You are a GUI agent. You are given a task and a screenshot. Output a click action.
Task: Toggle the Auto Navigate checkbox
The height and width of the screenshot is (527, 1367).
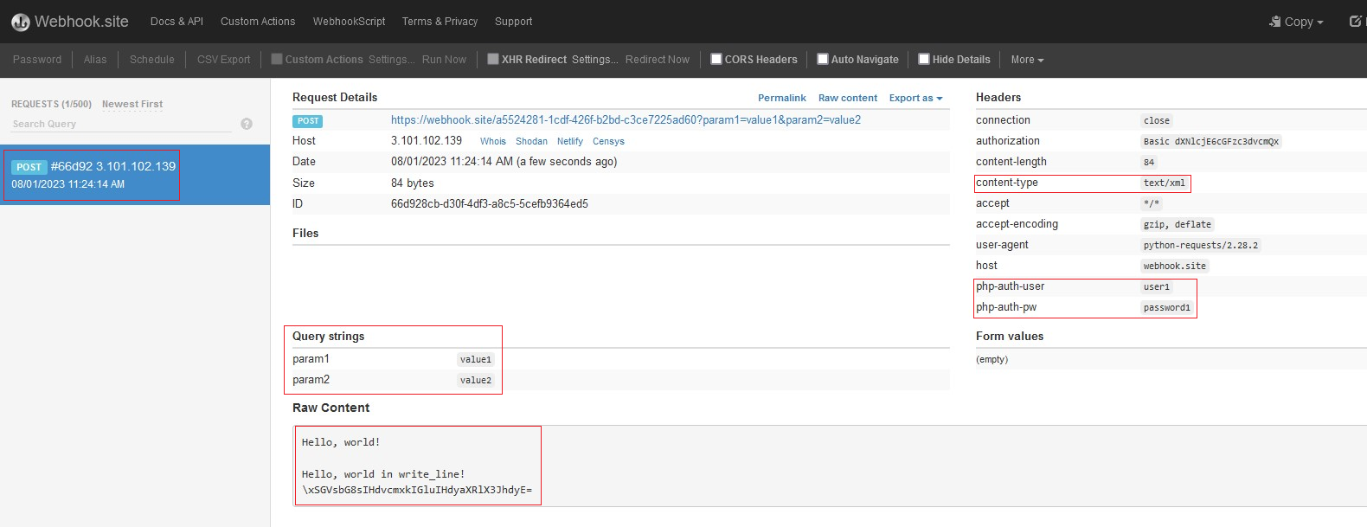click(823, 59)
